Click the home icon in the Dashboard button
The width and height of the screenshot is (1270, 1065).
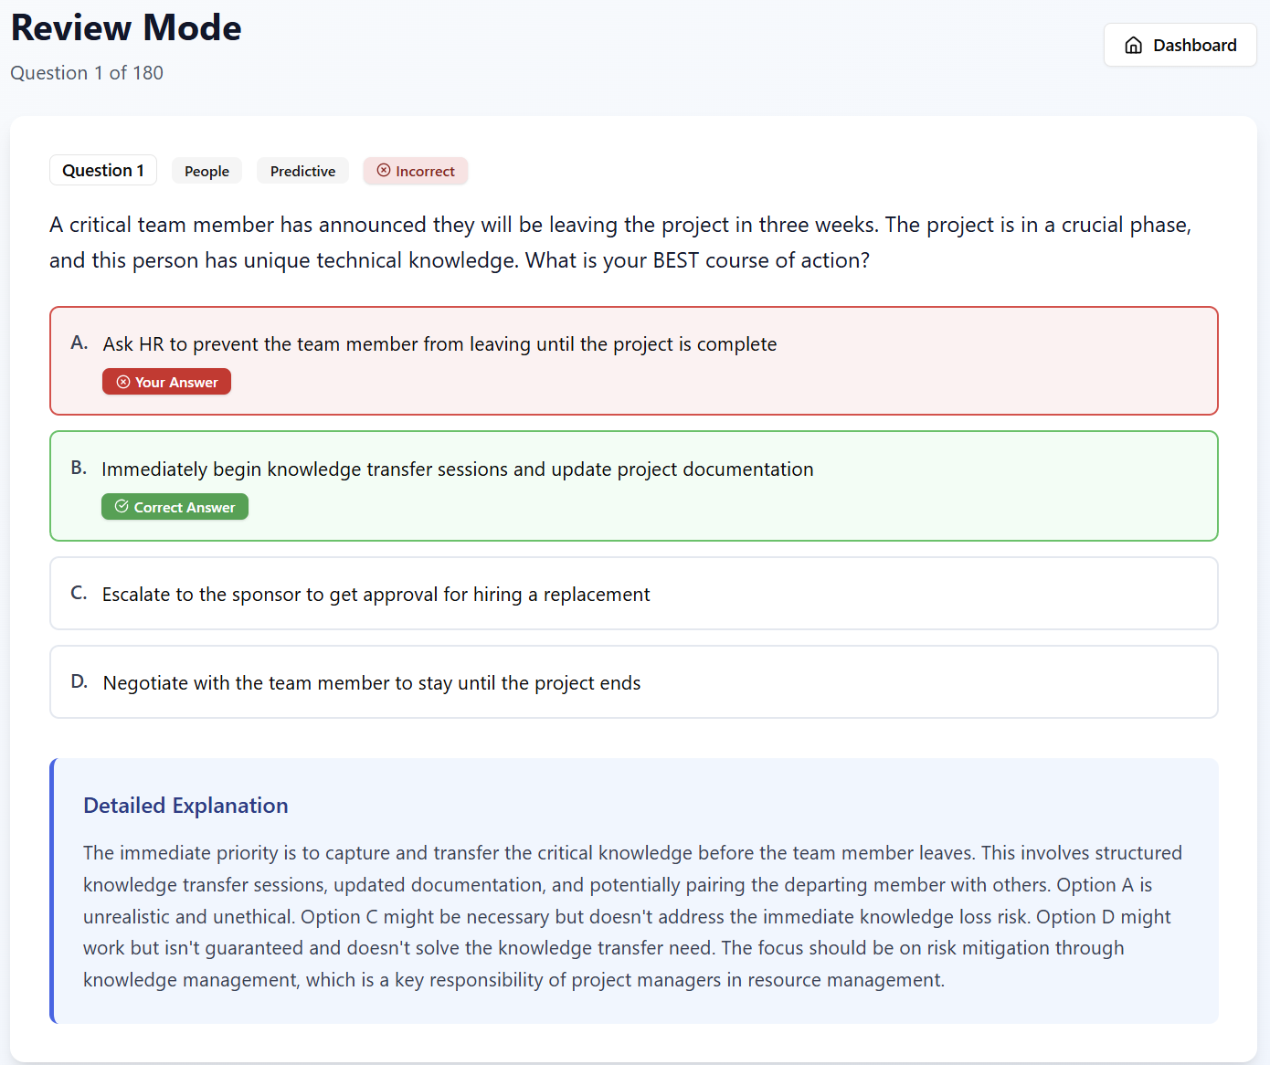pos(1134,44)
